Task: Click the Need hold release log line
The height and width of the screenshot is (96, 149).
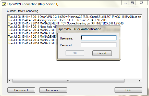Action: point(32,27)
